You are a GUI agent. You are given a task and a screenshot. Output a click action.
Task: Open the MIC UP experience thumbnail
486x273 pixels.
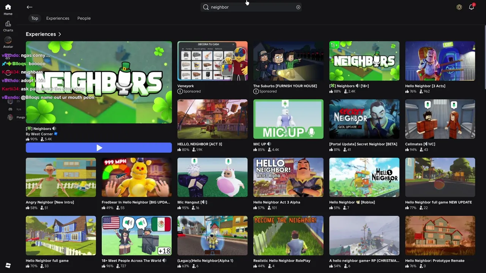[288, 119]
